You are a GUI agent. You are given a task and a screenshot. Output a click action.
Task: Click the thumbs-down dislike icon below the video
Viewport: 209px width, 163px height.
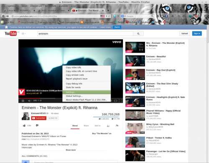[x=37, y=125]
